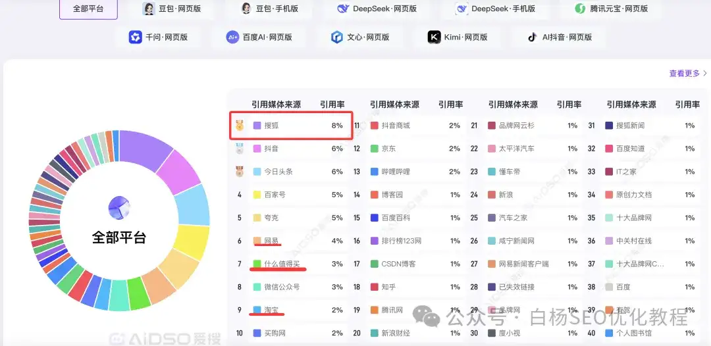The image size is (711, 346).
Task: Click the 豆包·手机版 avatar icon
Action: [246, 9]
